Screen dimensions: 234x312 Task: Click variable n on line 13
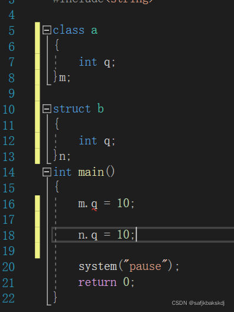(63, 156)
